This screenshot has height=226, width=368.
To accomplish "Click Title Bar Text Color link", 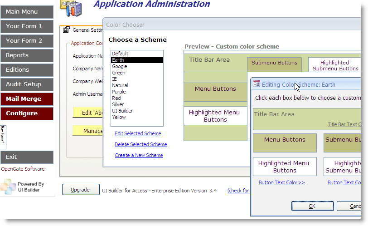I will (344, 124).
